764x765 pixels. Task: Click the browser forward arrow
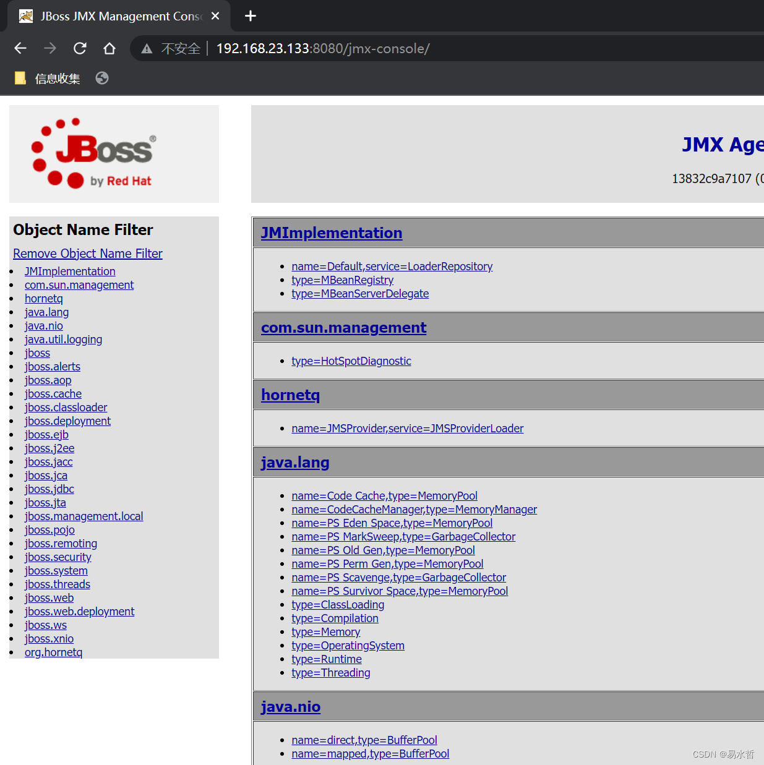pyautogui.click(x=50, y=48)
